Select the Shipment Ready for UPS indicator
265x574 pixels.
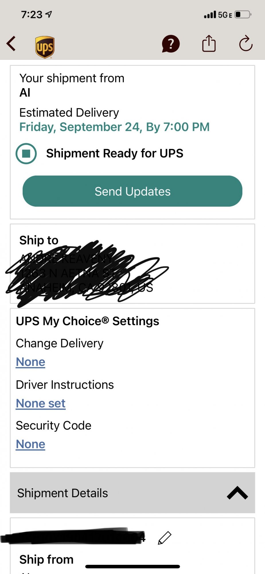click(26, 154)
